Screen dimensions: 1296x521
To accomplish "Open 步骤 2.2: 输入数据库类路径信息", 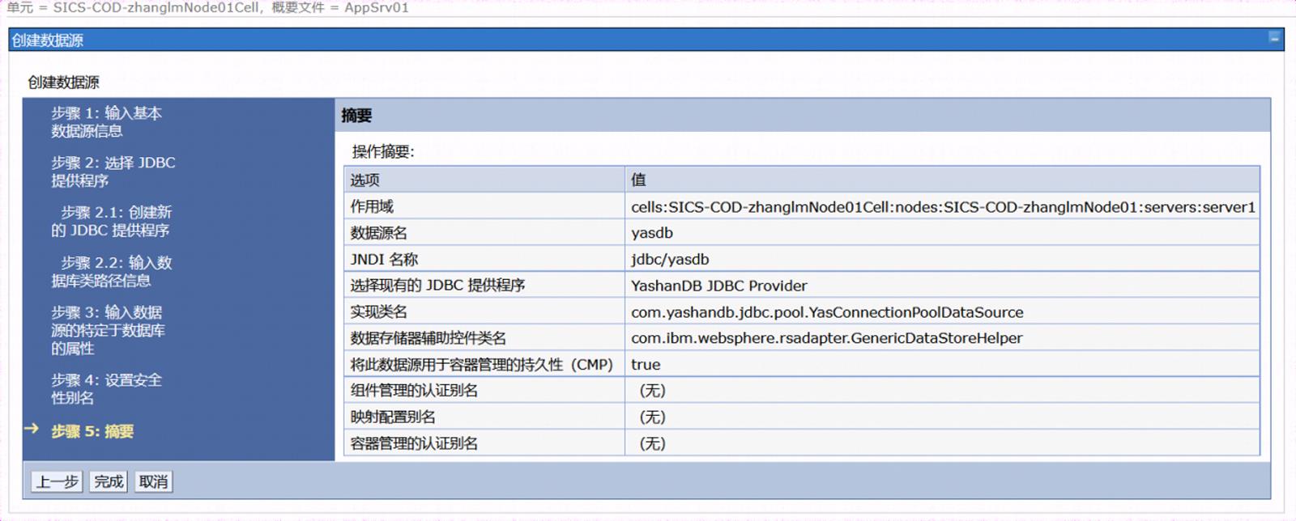I will click(111, 271).
